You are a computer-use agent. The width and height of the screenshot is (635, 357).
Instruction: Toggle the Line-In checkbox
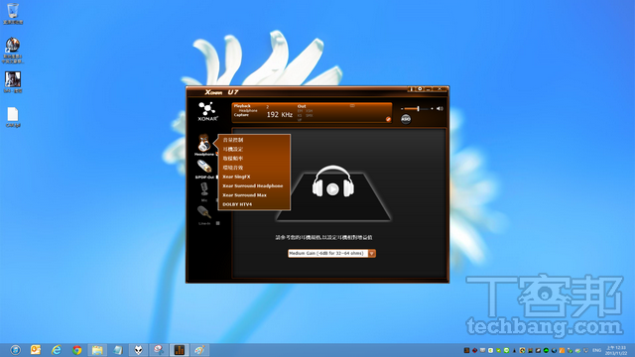point(217,223)
